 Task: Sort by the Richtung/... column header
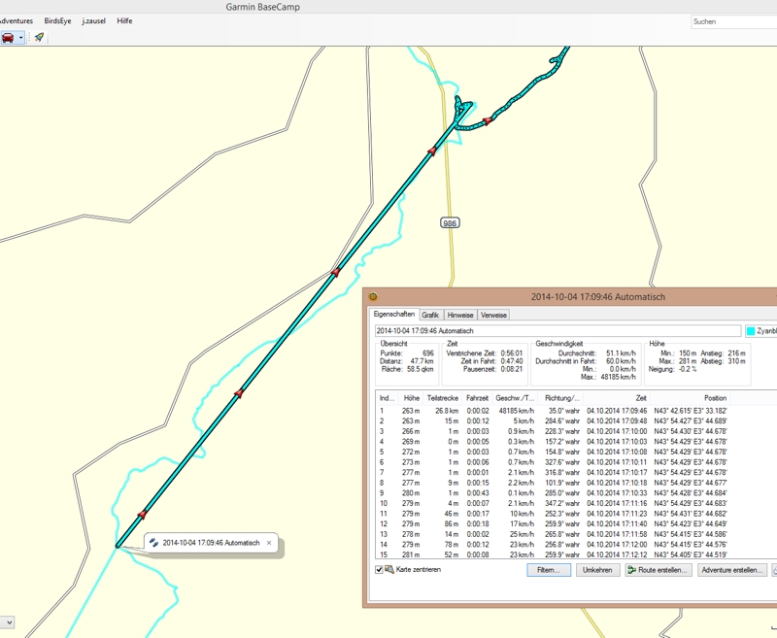(x=562, y=398)
